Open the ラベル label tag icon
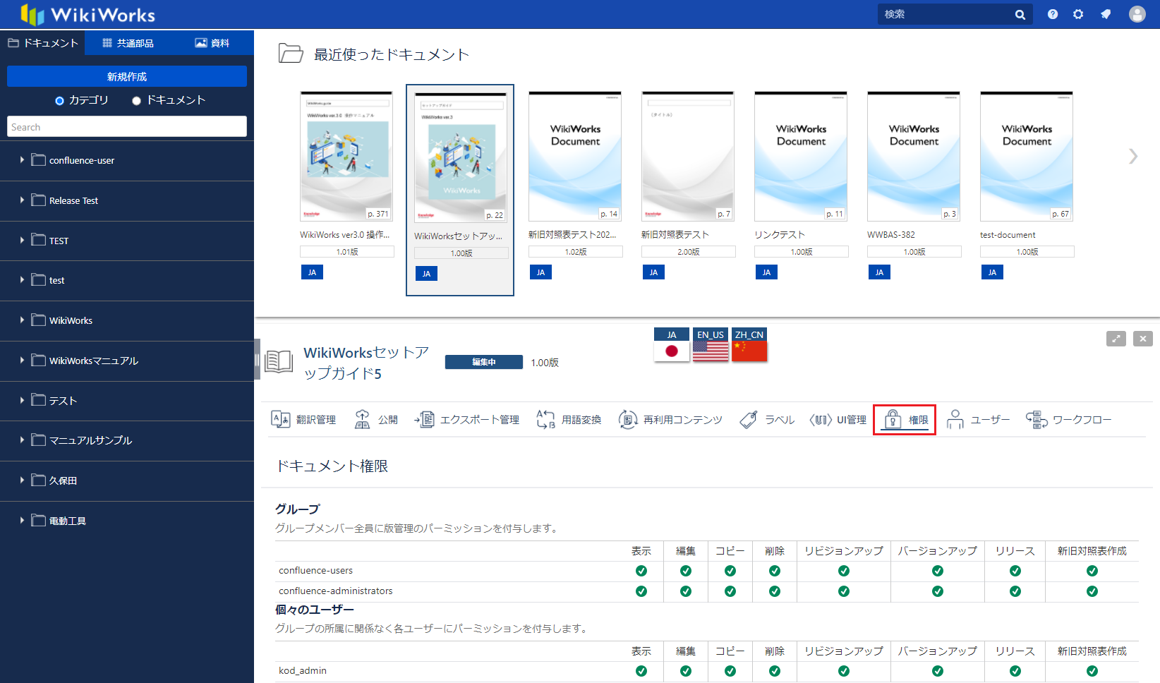 (x=749, y=420)
